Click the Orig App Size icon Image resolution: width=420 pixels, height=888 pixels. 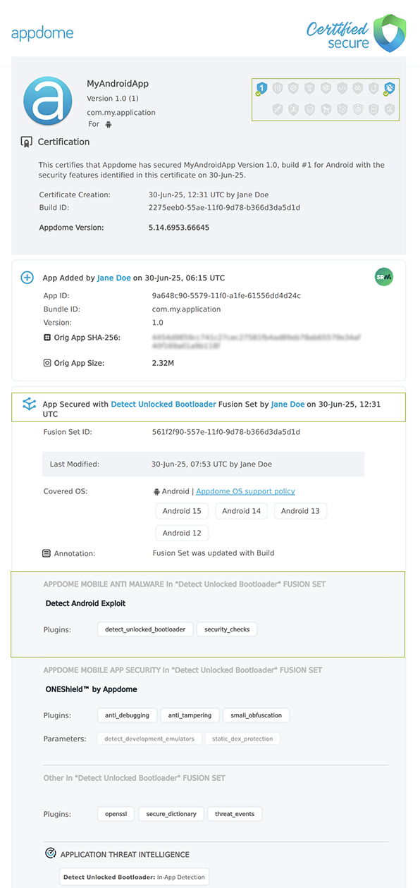click(47, 363)
